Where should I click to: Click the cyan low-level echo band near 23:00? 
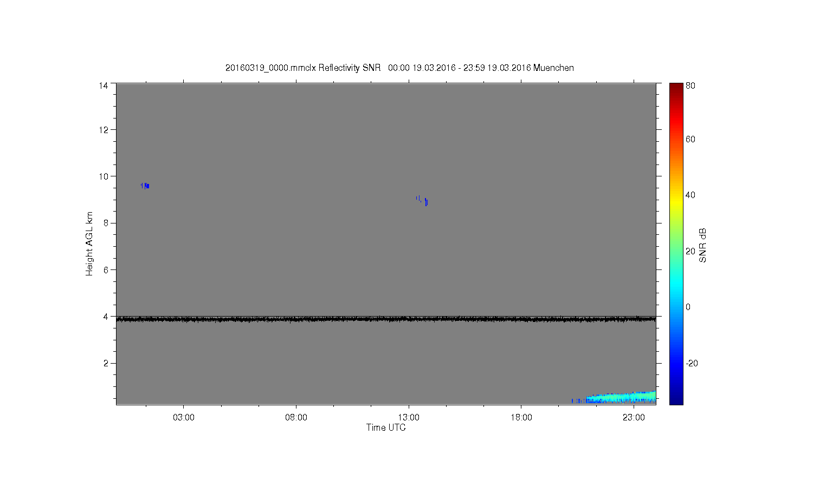(x=621, y=398)
